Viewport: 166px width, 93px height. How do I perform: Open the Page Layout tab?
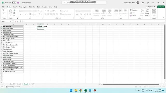(23, 7)
